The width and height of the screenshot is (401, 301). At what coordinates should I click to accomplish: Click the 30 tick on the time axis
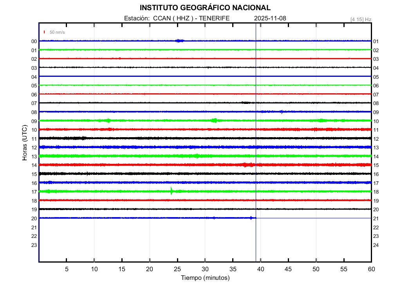pos(205,269)
